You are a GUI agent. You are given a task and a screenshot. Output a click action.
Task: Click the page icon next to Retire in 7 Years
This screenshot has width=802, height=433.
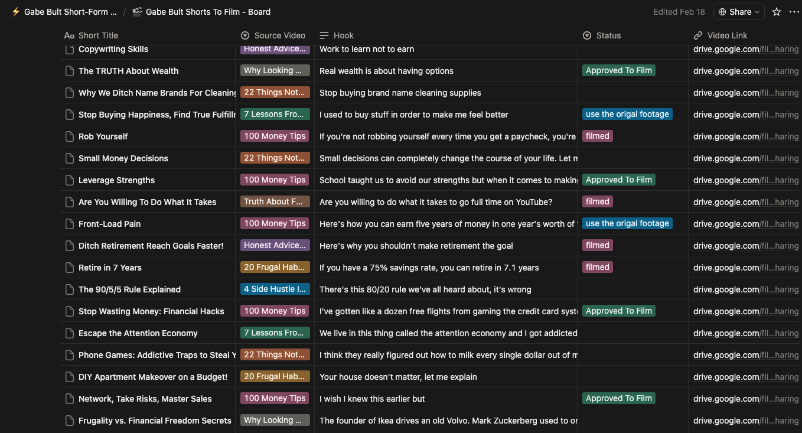(69, 267)
